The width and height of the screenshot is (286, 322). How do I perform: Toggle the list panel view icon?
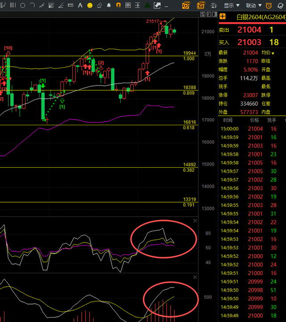tap(214, 14)
